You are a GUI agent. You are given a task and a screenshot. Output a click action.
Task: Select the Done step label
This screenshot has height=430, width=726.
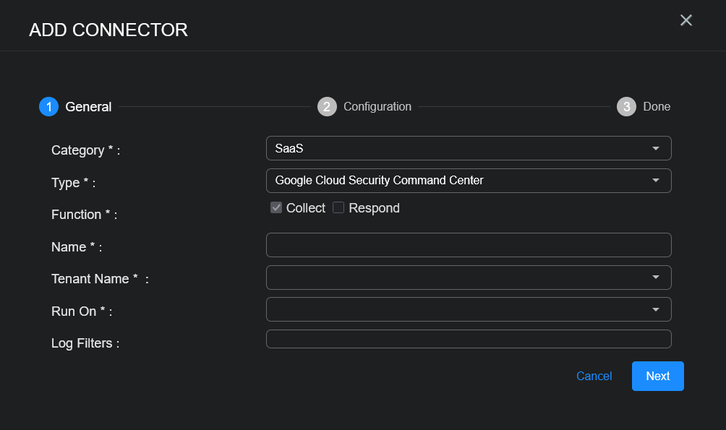[x=657, y=107]
